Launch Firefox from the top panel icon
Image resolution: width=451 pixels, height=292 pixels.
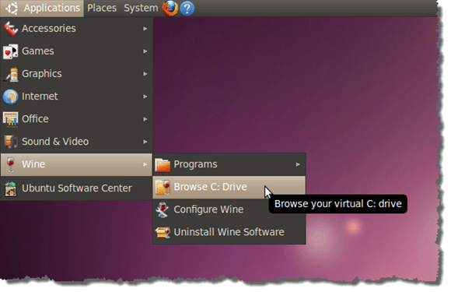coord(170,8)
